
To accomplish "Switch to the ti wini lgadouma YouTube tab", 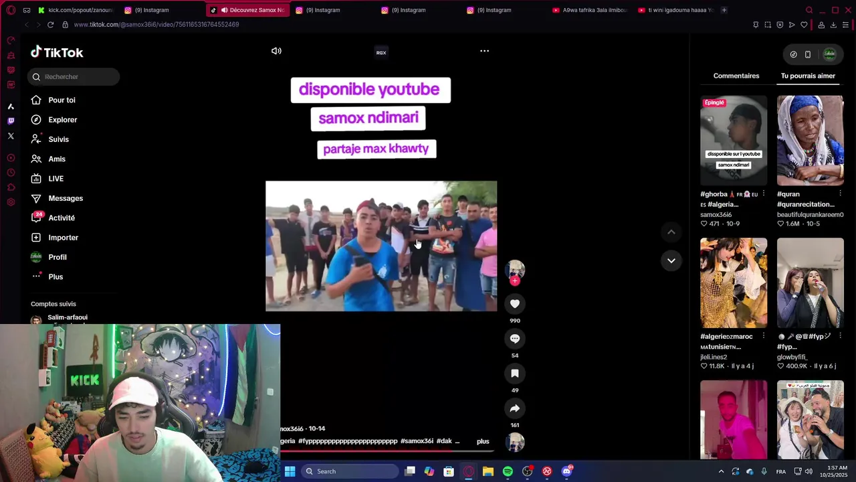I will click(676, 10).
